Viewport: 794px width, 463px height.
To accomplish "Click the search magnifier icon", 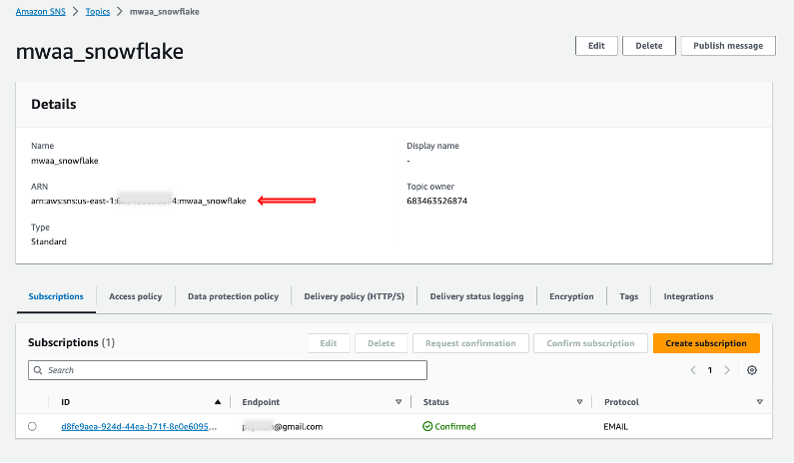I will pyautogui.click(x=38, y=370).
